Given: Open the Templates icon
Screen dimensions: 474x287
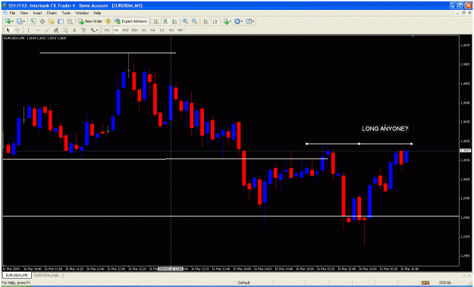Looking at the screenshot, I should 249,21.
